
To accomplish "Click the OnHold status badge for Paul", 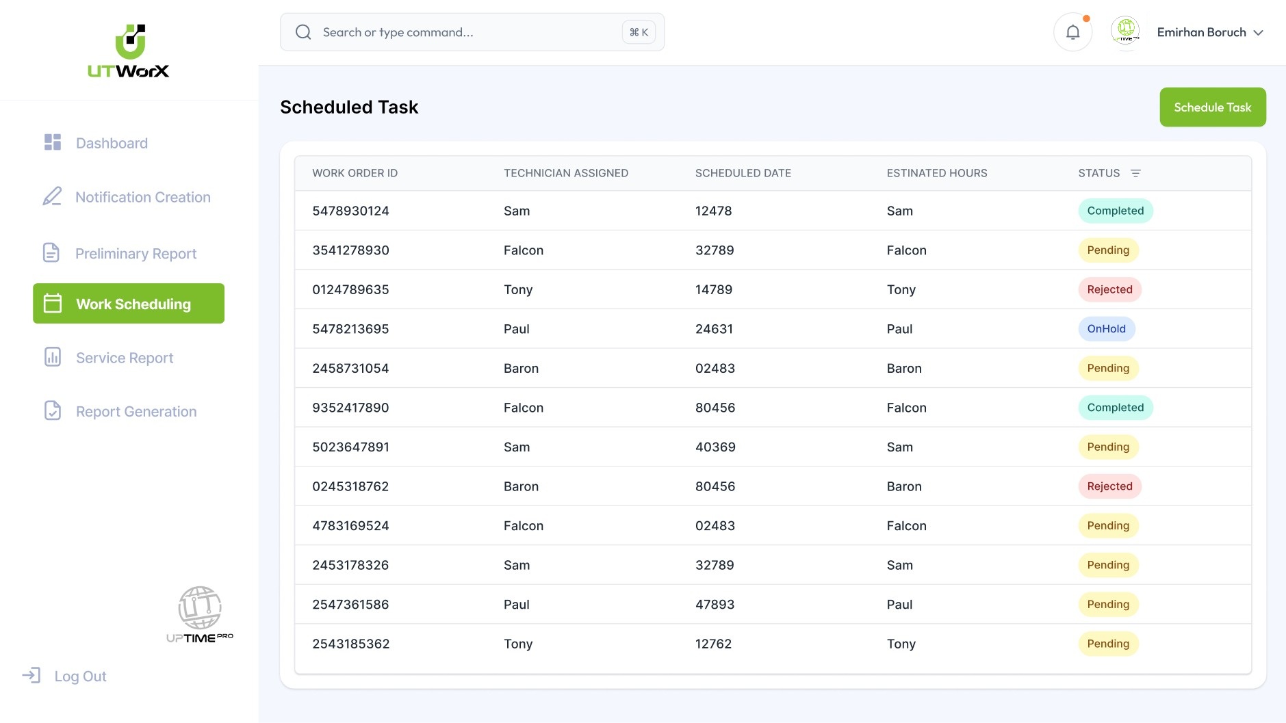I will point(1106,329).
